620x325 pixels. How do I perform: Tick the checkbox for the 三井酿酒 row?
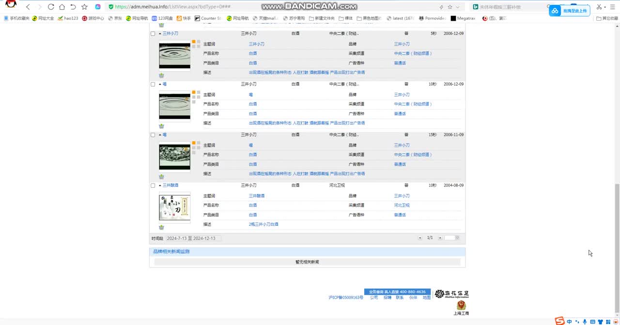pos(153,185)
